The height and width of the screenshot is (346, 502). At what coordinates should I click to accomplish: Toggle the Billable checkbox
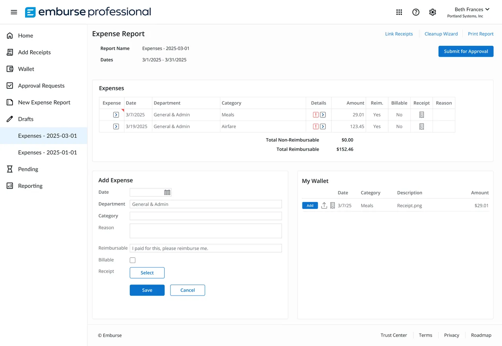(x=133, y=260)
